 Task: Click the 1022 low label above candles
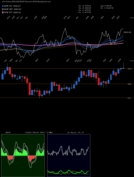tap(37, 60)
